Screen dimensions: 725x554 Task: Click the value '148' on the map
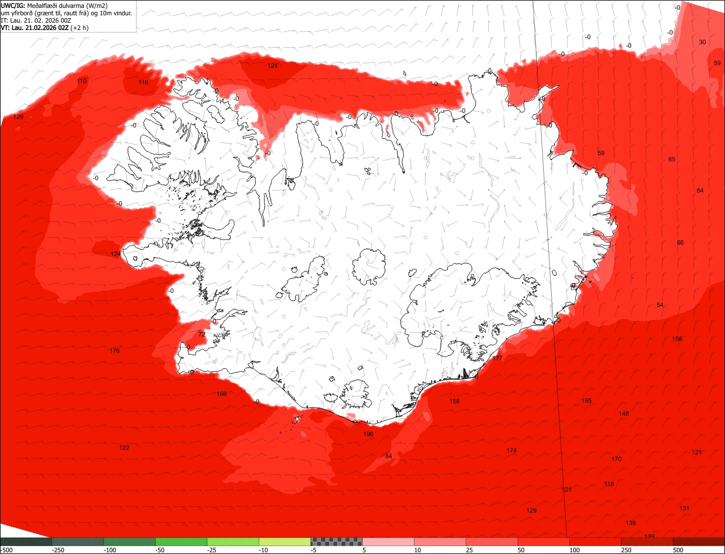point(624,414)
